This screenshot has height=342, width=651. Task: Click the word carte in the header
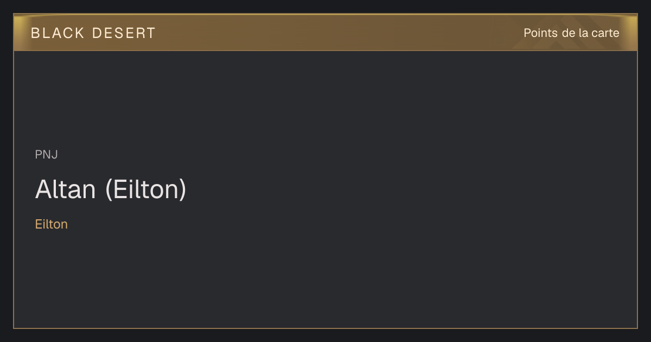pyautogui.click(x=605, y=33)
